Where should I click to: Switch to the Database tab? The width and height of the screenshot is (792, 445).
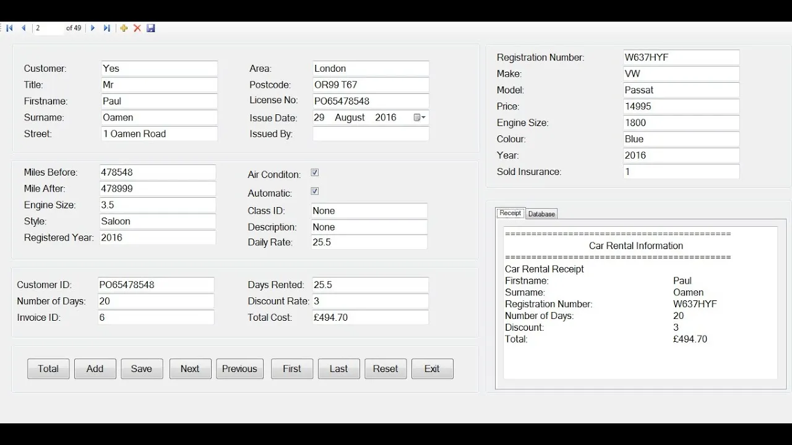(542, 214)
